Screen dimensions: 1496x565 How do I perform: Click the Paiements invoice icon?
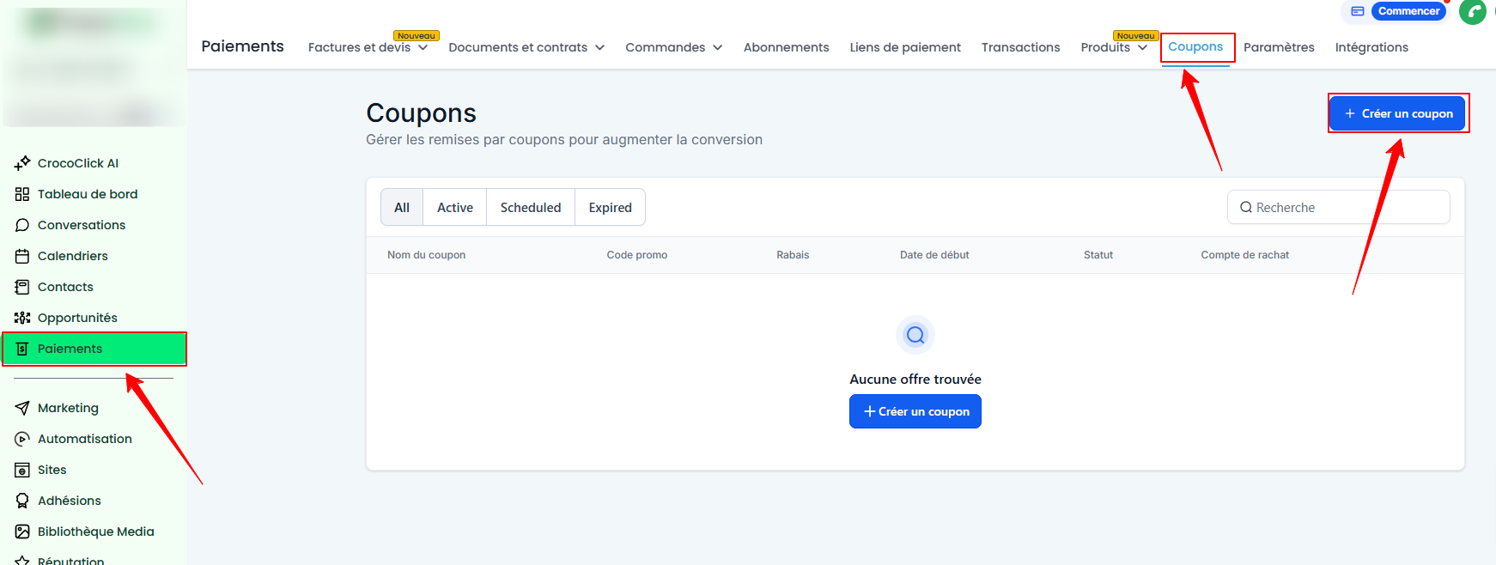pyautogui.click(x=22, y=349)
